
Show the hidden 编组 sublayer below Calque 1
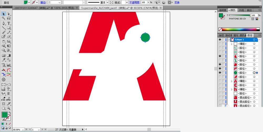(220, 44)
